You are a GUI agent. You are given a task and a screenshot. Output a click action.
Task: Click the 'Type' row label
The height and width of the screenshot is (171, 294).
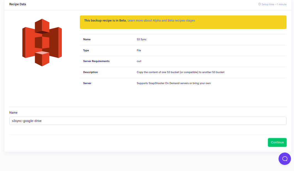pyautogui.click(x=86, y=50)
